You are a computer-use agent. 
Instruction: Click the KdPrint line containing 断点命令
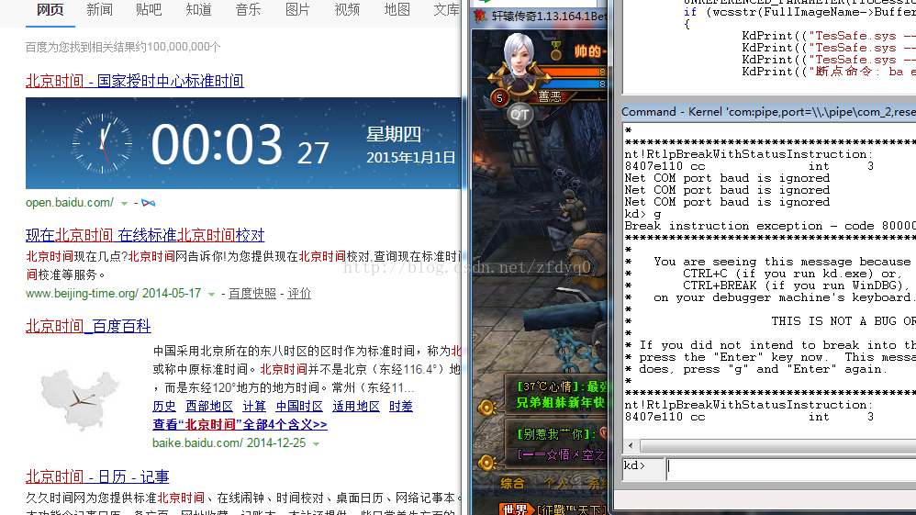[x=829, y=72]
